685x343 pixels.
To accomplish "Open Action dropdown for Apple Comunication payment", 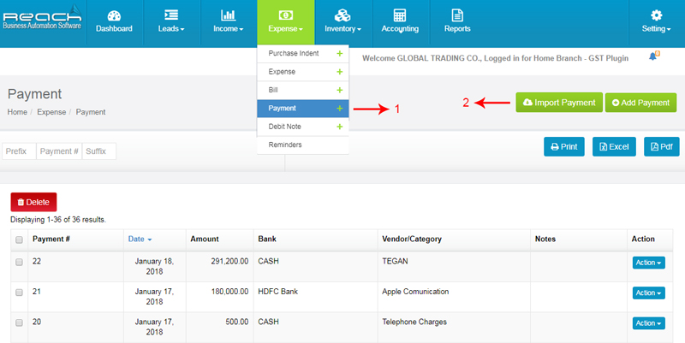I will (649, 293).
